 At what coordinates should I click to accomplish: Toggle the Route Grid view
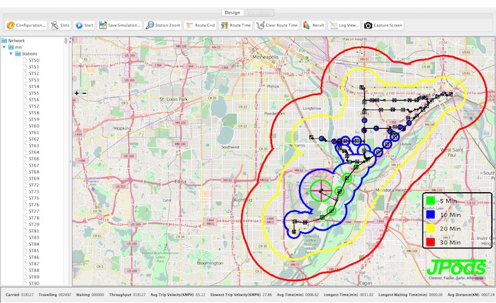pos(201,25)
